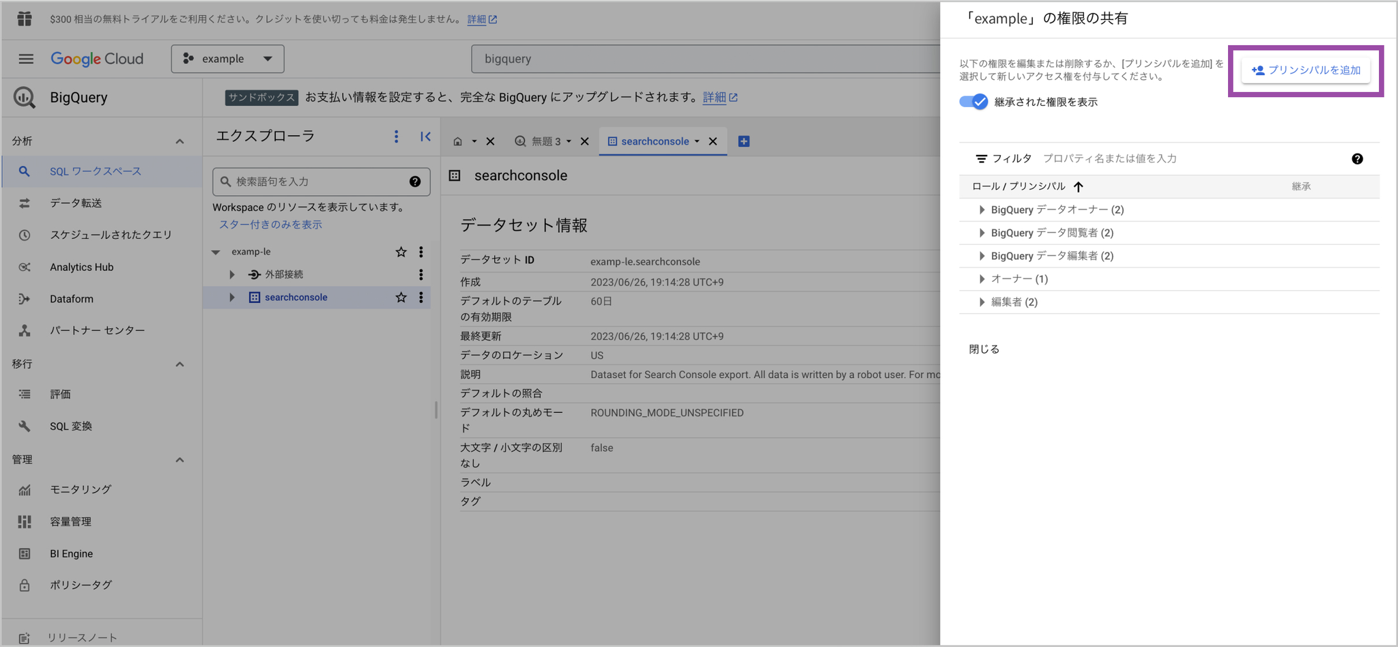Click the 評価 list icon
Image resolution: width=1398 pixels, height=647 pixels.
click(25, 394)
